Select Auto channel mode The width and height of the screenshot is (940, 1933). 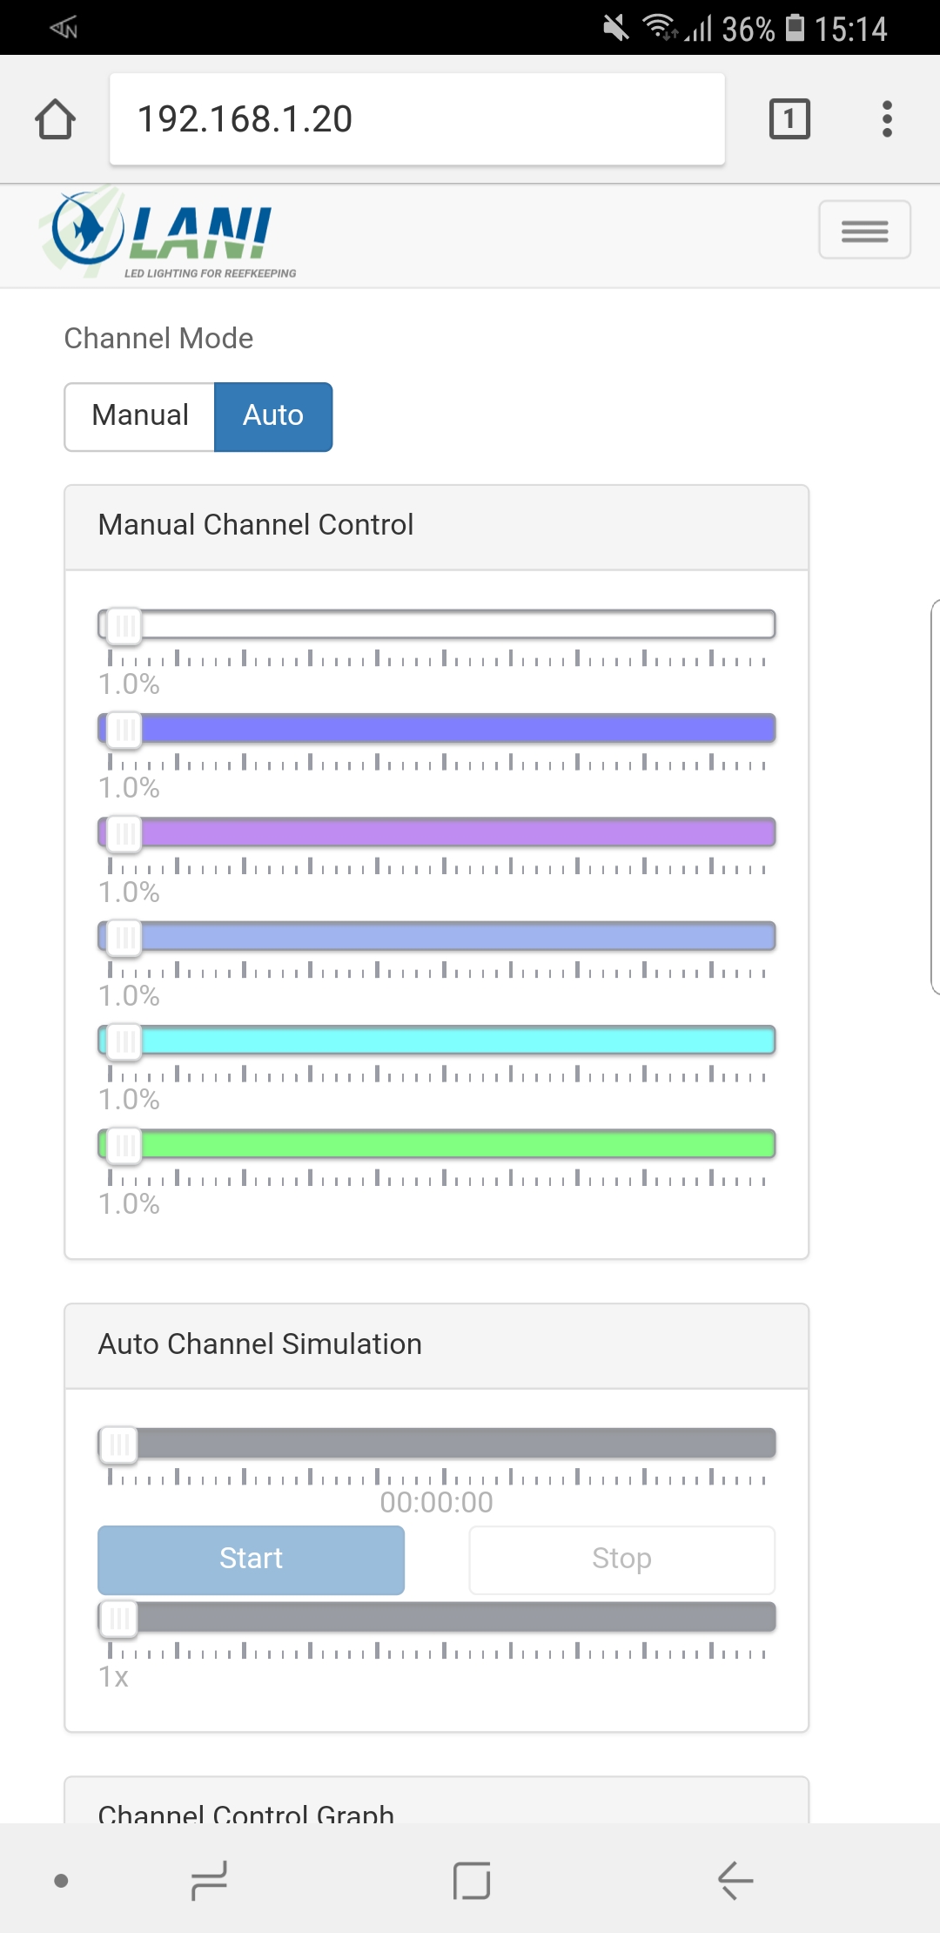pos(273,416)
